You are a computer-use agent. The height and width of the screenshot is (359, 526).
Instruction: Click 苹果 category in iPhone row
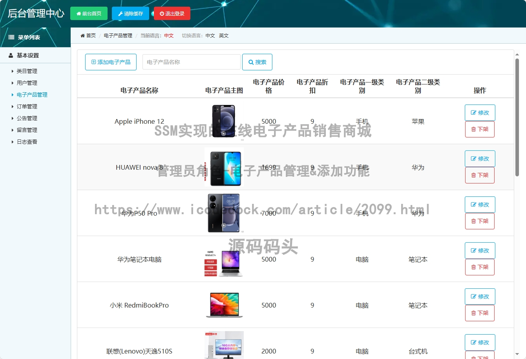[418, 121]
